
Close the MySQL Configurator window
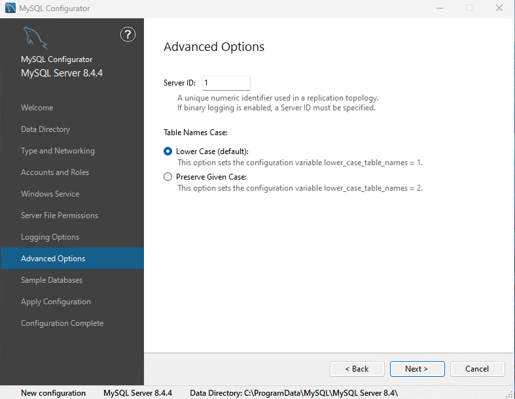[499, 8]
